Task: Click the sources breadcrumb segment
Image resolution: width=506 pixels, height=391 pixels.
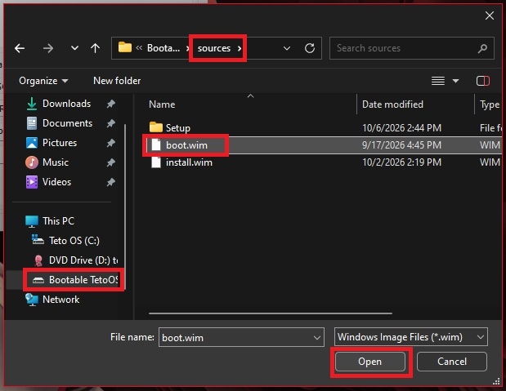Action: pos(214,48)
